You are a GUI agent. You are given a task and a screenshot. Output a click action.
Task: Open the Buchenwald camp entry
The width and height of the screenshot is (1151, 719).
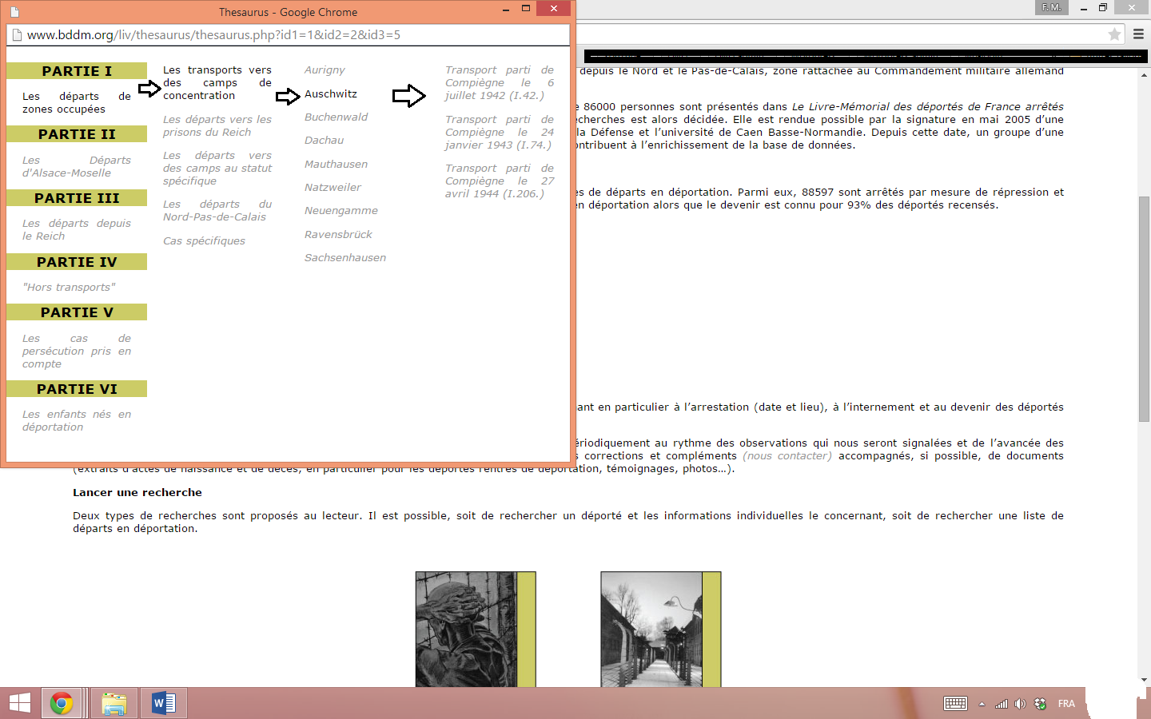[x=336, y=117]
